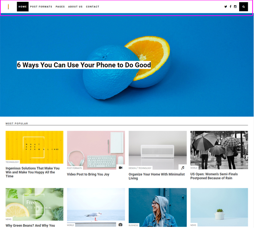254x229 pixels.
Task: Open the Twitter social link
Action: click(x=226, y=7)
